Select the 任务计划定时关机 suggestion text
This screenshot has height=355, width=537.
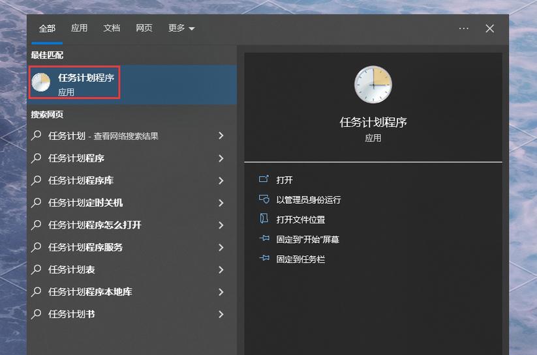[85, 203]
